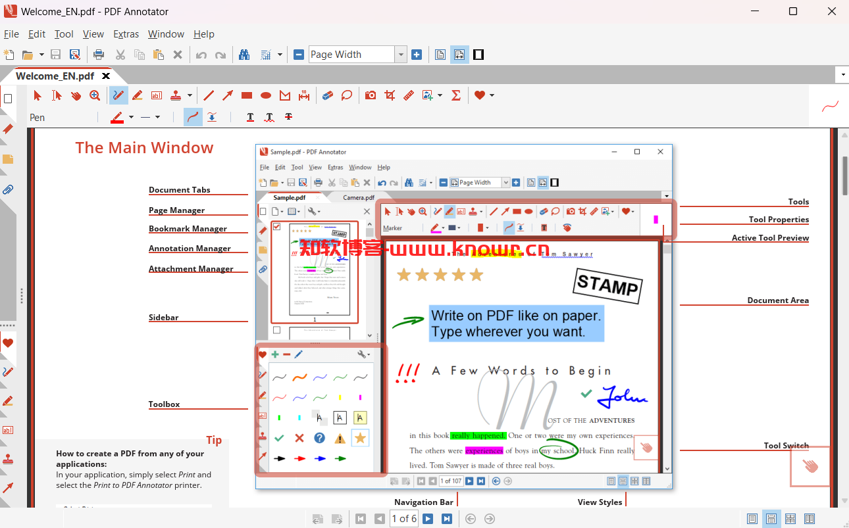This screenshot has width=849, height=528.
Task: Select the Stamp tool in the toolbar
Action: [x=176, y=95]
